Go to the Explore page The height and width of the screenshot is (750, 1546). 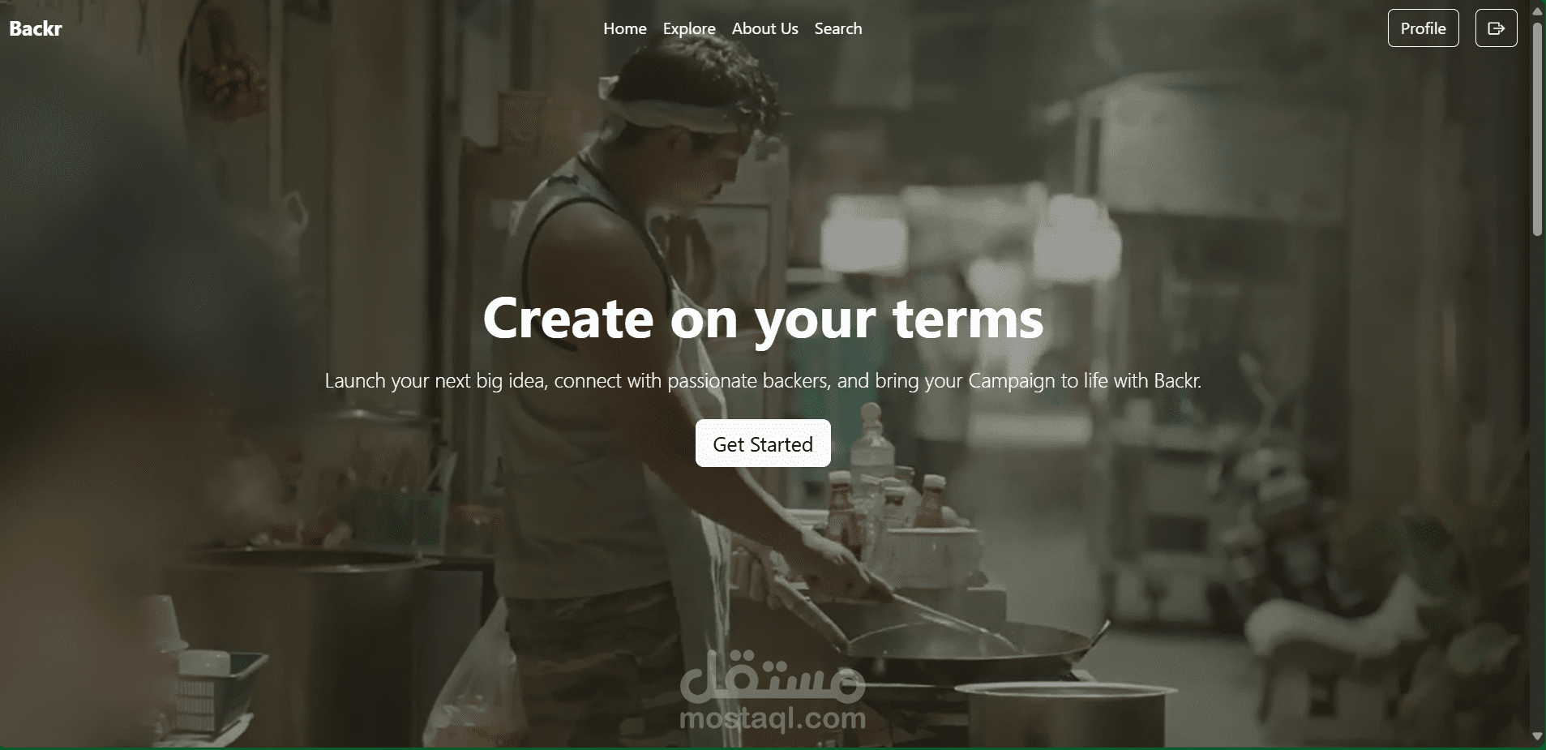tap(689, 28)
